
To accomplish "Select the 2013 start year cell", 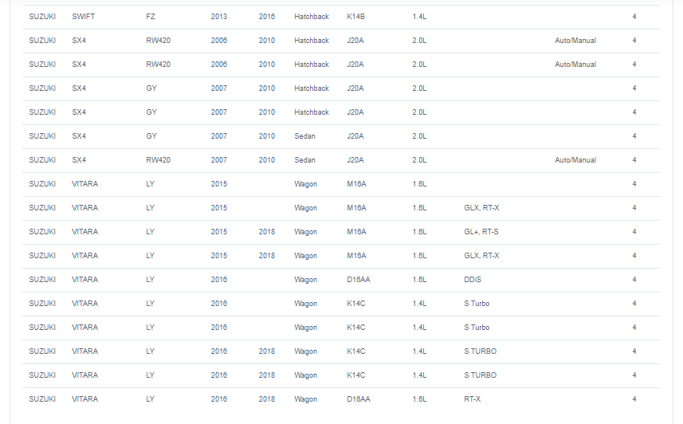I will (218, 17).
